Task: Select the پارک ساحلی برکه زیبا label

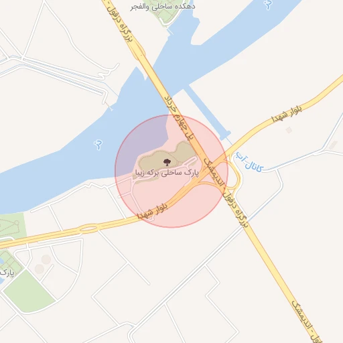Action: [x=167, y=173]
